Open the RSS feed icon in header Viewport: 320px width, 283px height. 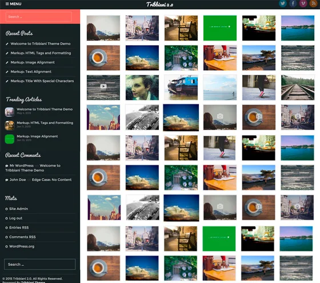coord(313,3)
